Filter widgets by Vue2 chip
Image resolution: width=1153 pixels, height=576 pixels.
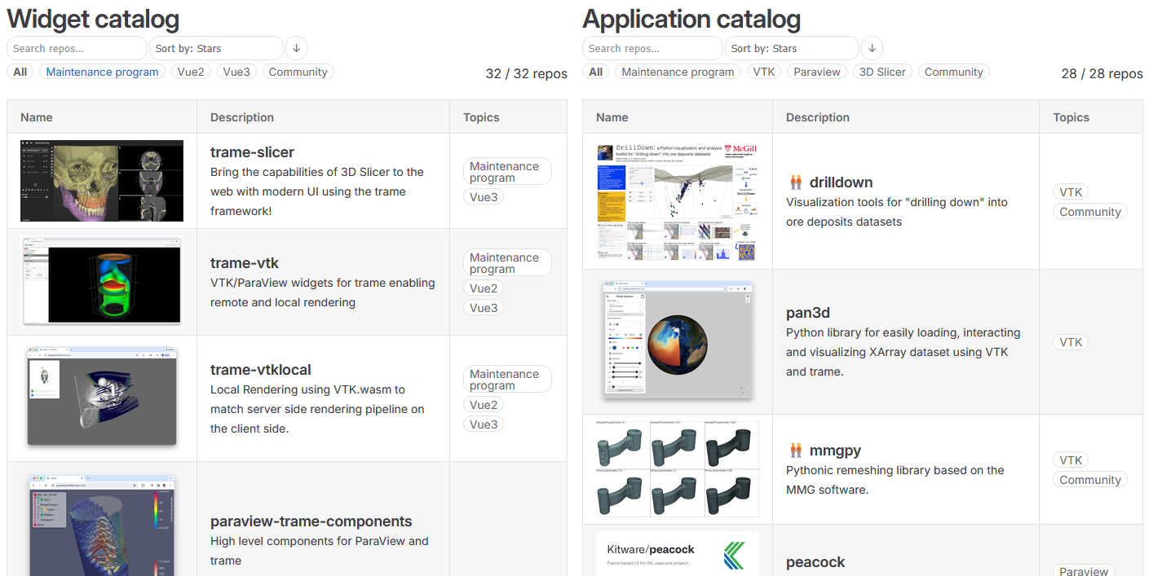tap(191, 72)
